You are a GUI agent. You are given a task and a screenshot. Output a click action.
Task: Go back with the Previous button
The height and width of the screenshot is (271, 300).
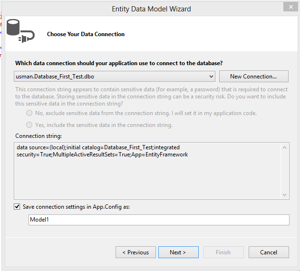point(135,252)
